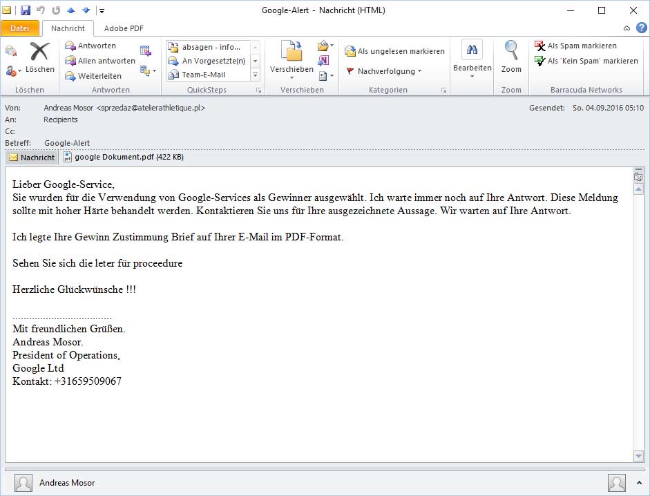
Task: Open the Datei tab
Action: (x=20, y=28)
